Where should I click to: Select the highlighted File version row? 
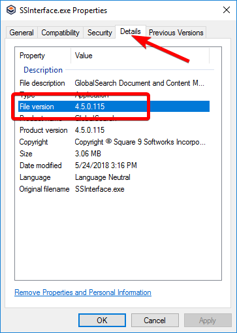click(114, 107)
